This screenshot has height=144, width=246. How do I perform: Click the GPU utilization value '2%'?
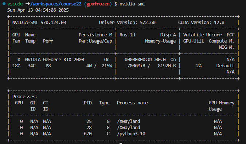point(199,66)
